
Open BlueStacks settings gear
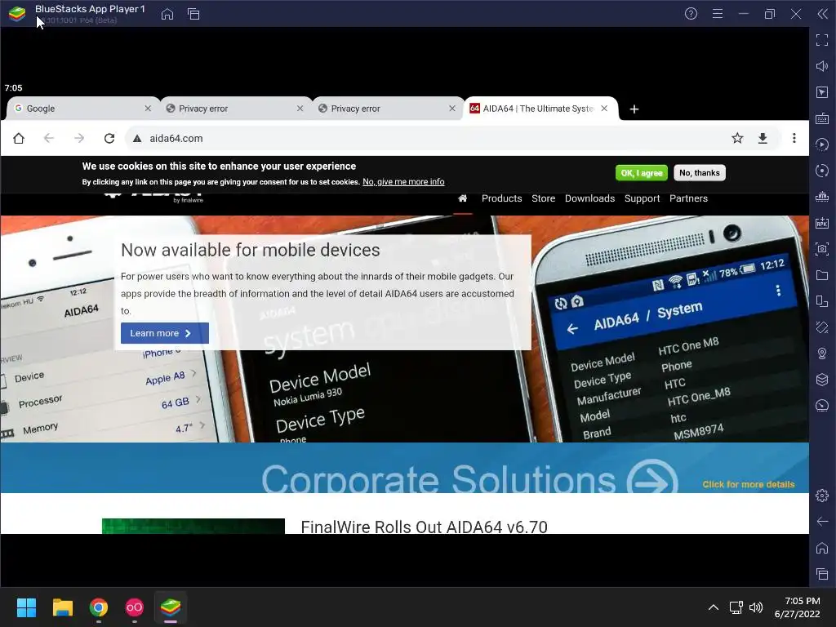coord(822,496)
